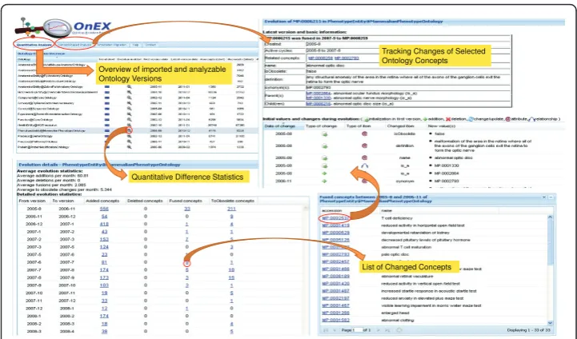Viewport: 577px width, 339px height.
Task: Click trend chart icon for PhenotypeEntity@MammalianPhenotypeOntology
Action: tap(106, 130)
